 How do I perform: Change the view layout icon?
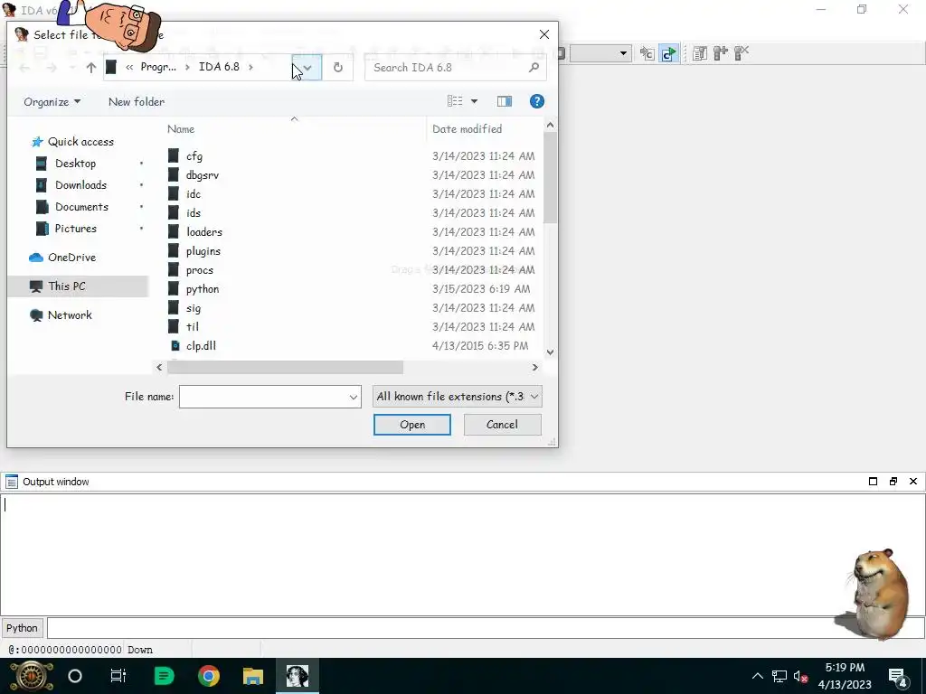[x=455, y=101]
